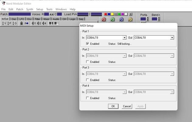Pick the red cable color swatch

pyautogui.click(x=106, y=14)
